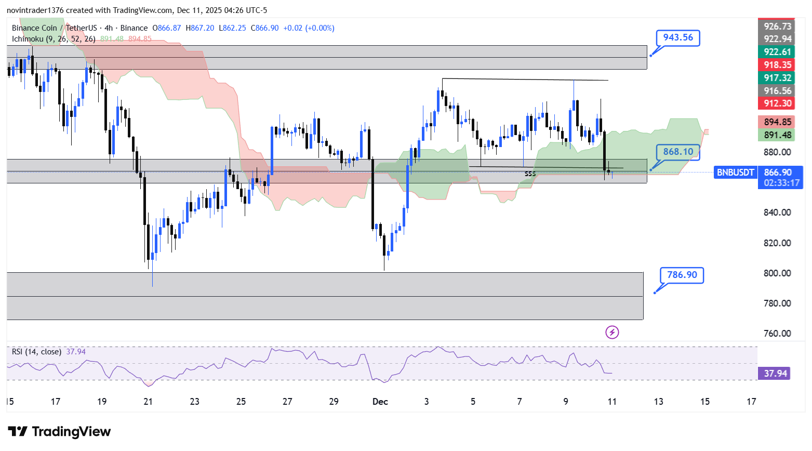This screenshot has width=812, height=451.
Task: Select the 943.56 price callout label
Action: (677, 37)
